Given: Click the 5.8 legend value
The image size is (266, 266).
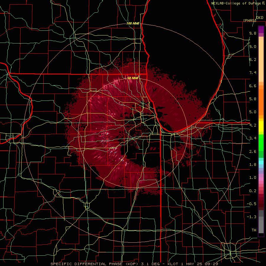Looking at the screenshot, I should click(253, 99).
